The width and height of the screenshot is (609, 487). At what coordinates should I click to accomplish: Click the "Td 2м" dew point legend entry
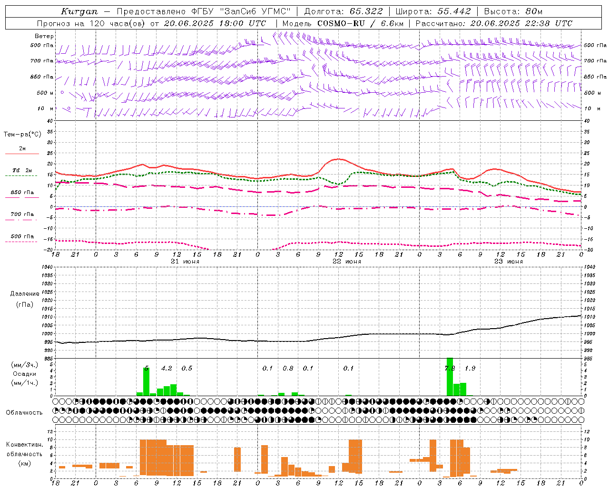pos(22,170)
